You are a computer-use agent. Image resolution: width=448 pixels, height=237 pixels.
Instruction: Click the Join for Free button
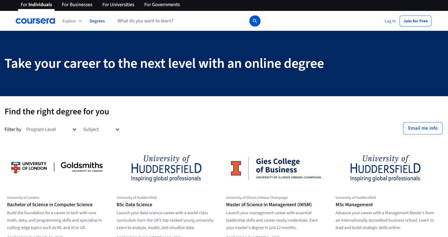[x=416, y=21]
